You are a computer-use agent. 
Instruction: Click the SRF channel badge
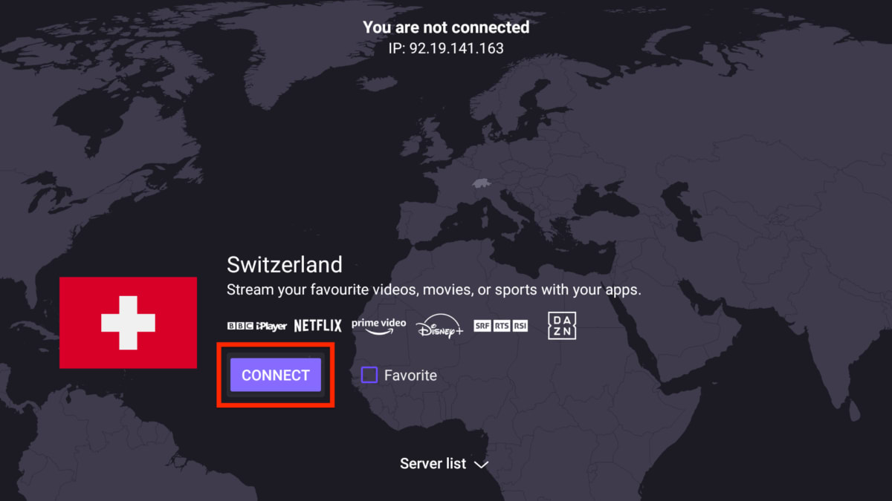click(x=482, y=326)
